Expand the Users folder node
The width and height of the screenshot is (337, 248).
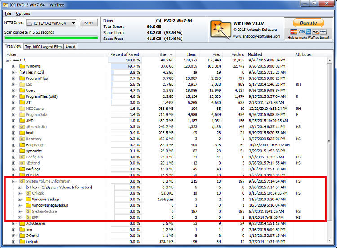pos(14,90)
